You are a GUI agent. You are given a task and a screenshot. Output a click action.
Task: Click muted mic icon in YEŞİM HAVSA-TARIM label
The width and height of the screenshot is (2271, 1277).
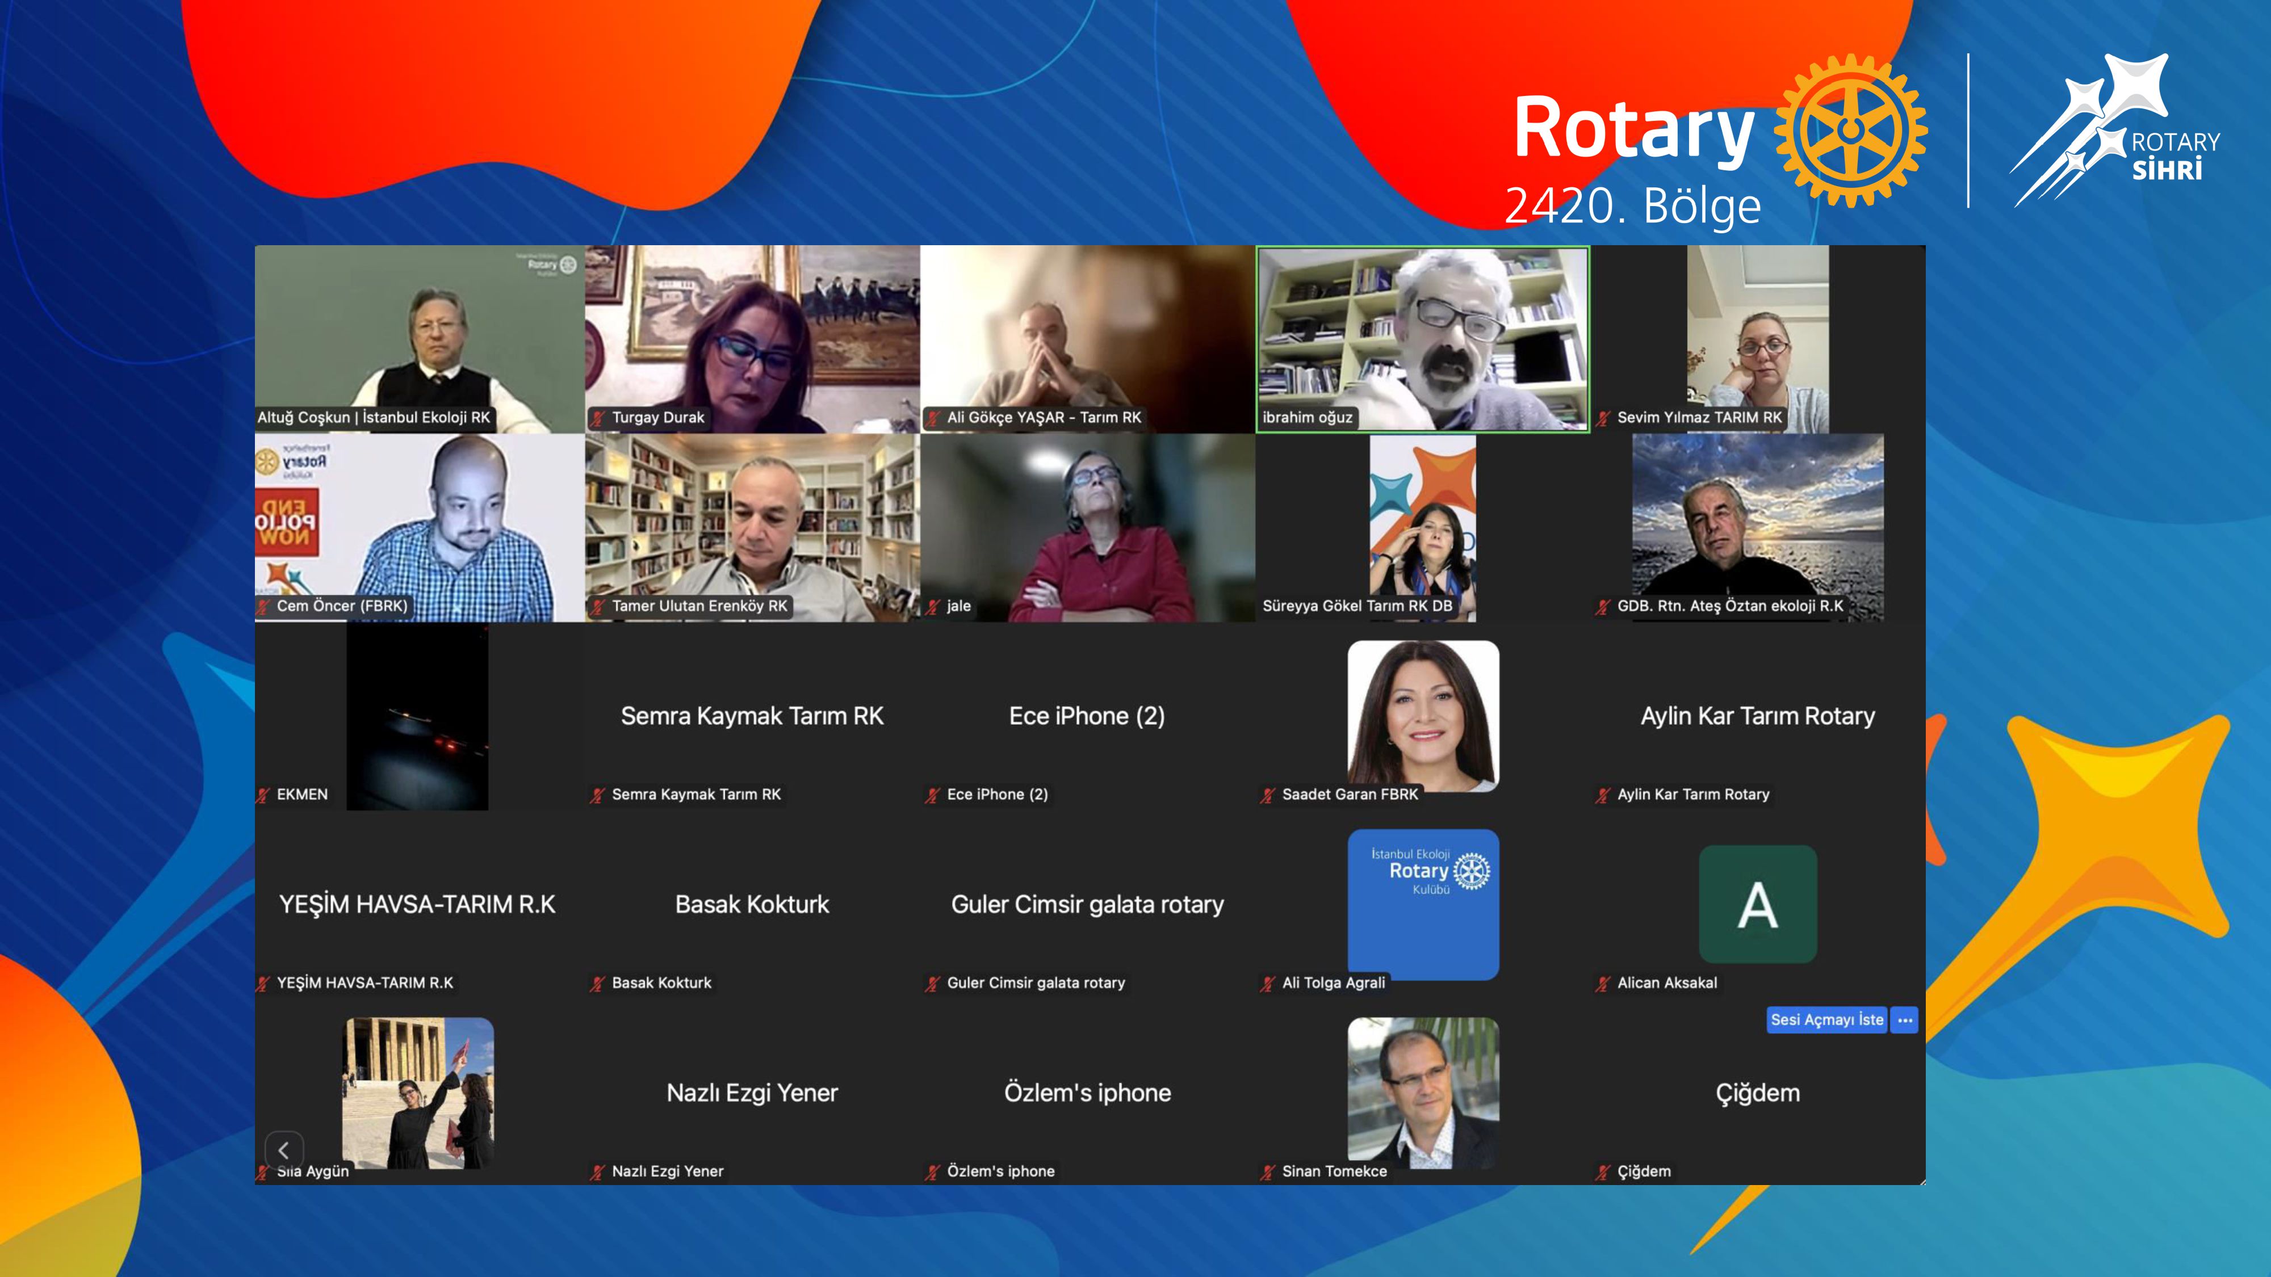[263, 984]
